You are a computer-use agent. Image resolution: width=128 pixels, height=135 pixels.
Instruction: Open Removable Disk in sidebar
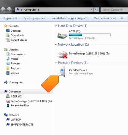coord(20,106)
